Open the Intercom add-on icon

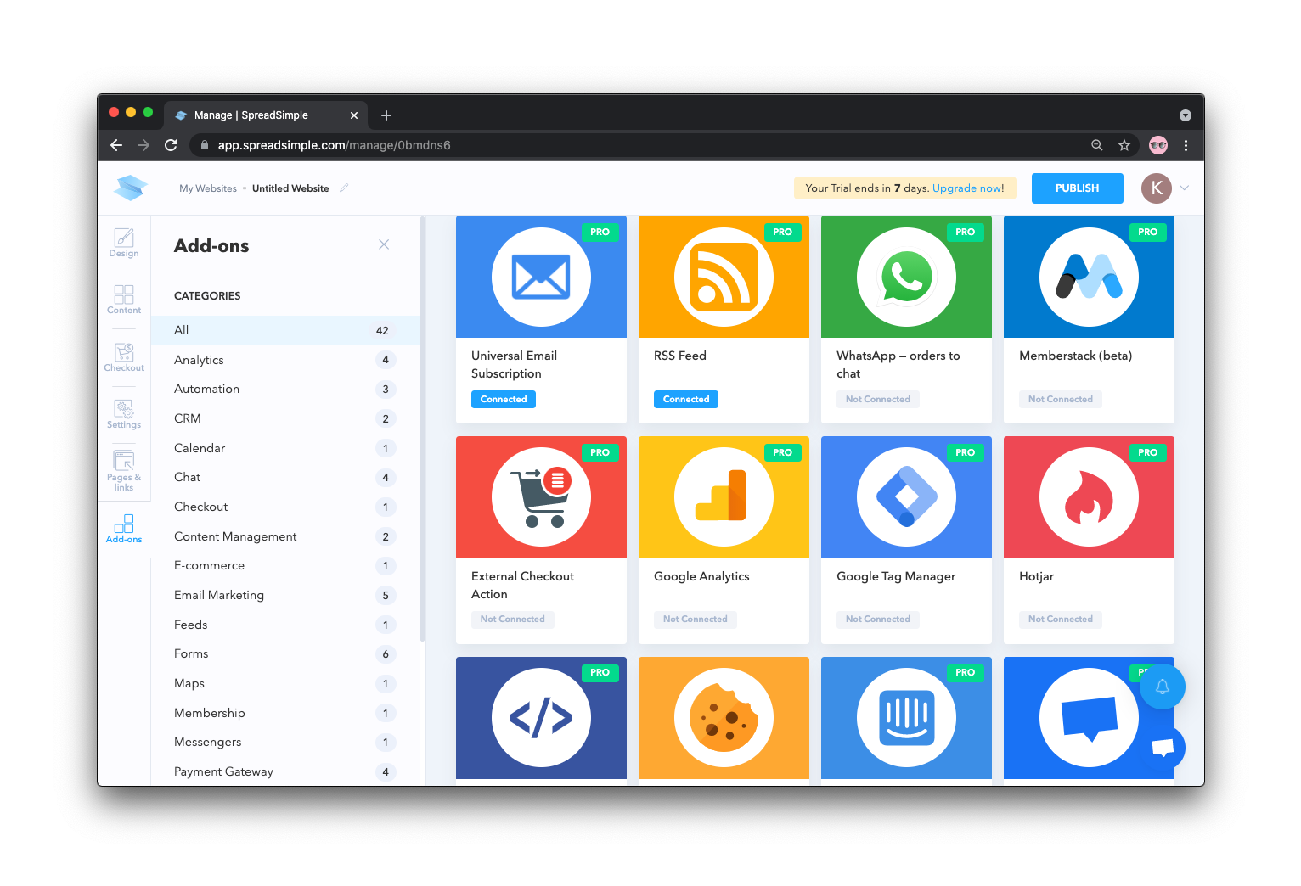coord(906,718)
